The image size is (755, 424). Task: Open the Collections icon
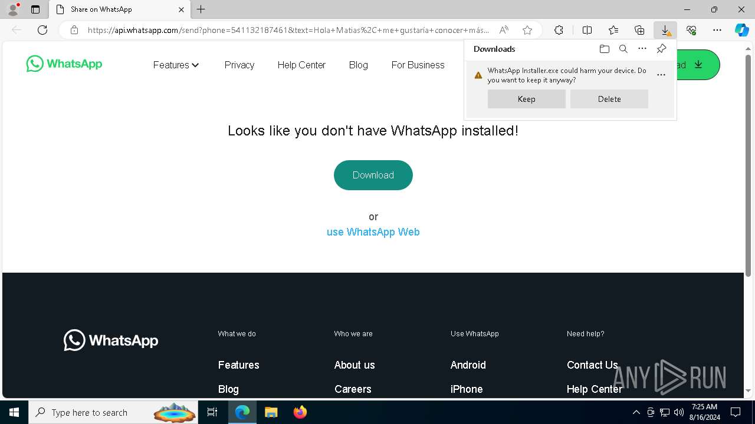[x=639, y=30]
